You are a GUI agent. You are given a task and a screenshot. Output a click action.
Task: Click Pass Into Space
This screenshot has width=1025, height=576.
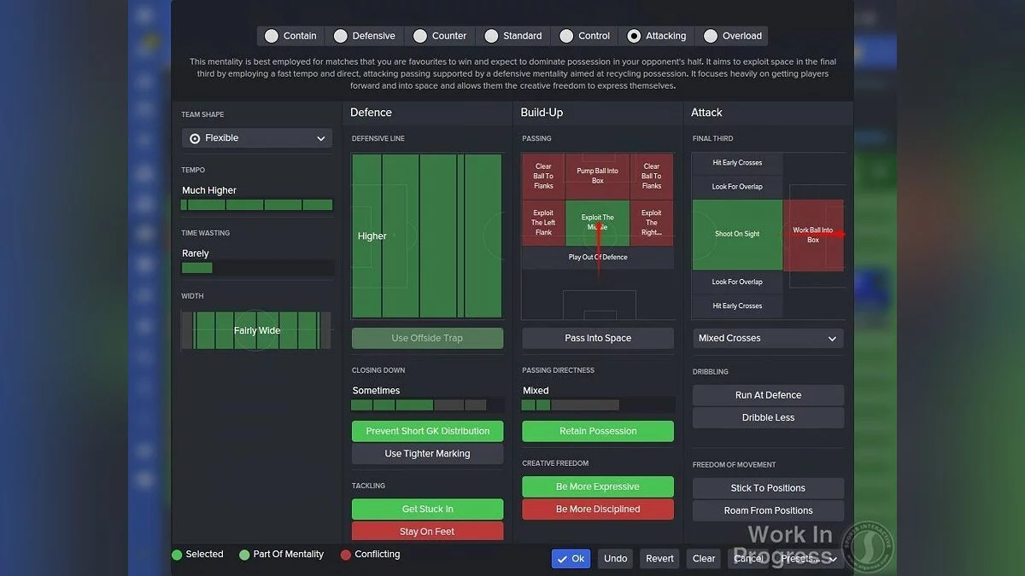[x=597, y=338]
